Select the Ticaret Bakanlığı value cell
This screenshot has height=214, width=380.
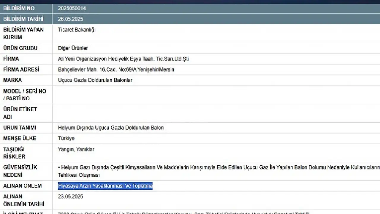click(77, 30)
